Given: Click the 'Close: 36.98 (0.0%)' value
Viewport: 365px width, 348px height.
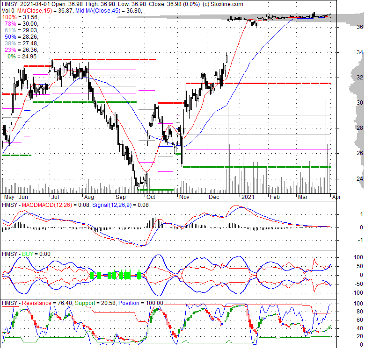Looking at the screenshot, I should tap(174, 4).
